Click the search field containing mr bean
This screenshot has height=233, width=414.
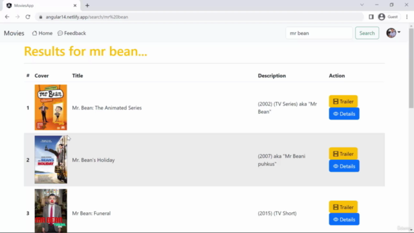(x=319, y=33)
